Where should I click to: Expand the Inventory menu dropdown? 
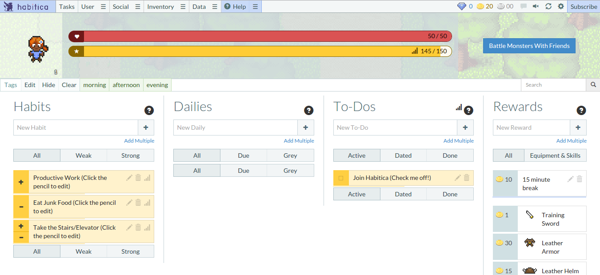tap(183, 7)
